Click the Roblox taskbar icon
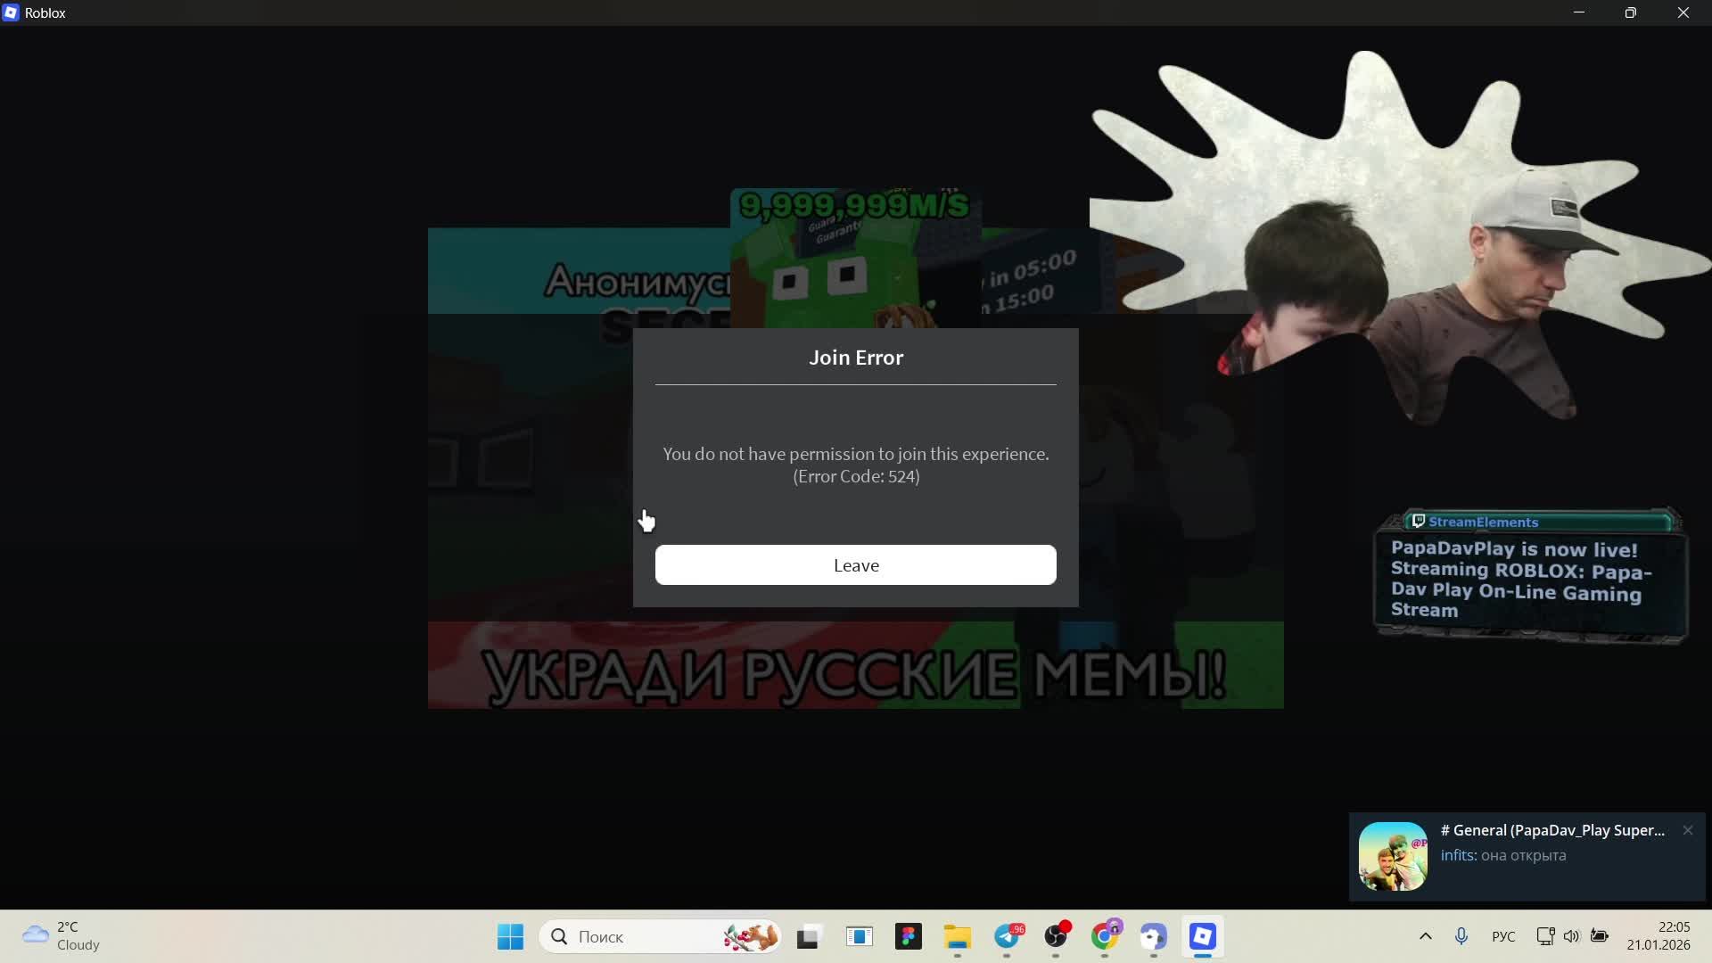This screenshot has height=963, width=1712. point(1202,936)
